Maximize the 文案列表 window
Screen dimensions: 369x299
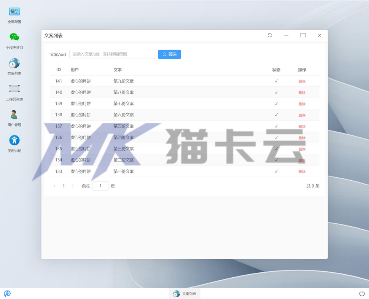point(303,35)
